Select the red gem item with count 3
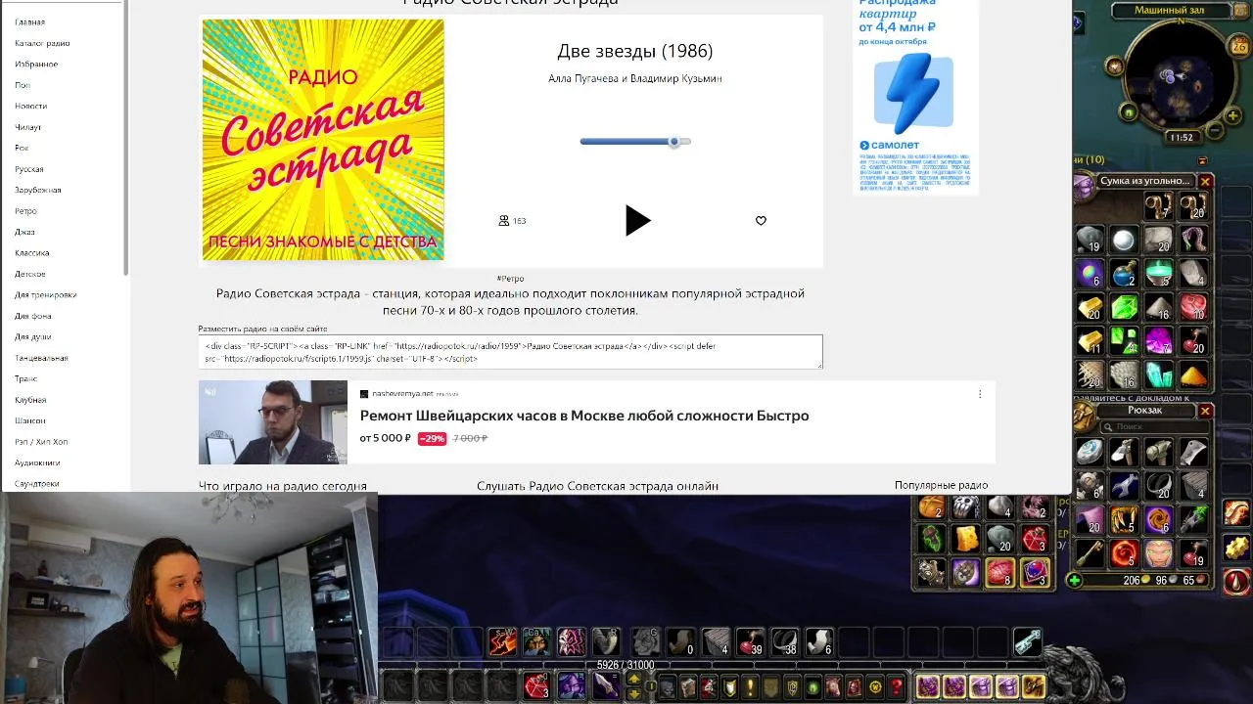The width and height of the screenshot is (1253, 704). (x=1036, y=539)
